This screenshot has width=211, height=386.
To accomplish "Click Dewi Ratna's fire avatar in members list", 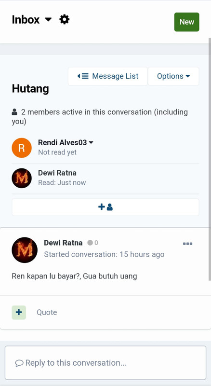I will [22, 178].
